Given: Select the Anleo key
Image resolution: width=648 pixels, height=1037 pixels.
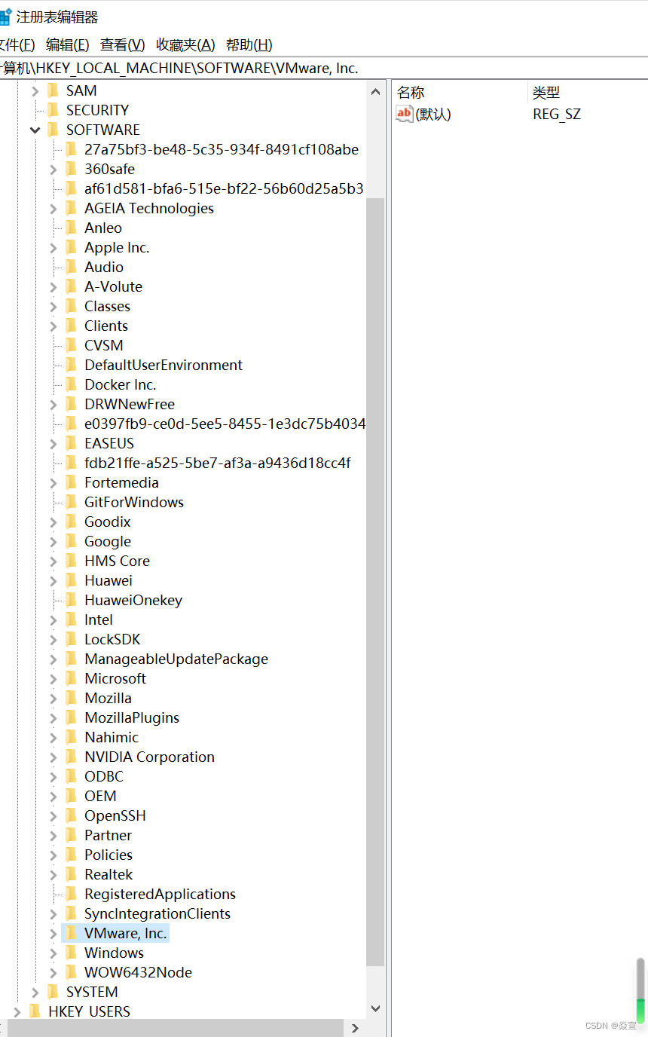Looking at the screenshot, I should tap(103, 228).
